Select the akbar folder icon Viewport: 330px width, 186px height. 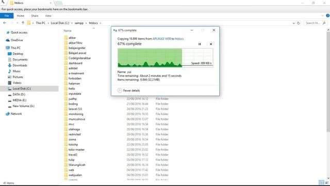tap(66, 38)
